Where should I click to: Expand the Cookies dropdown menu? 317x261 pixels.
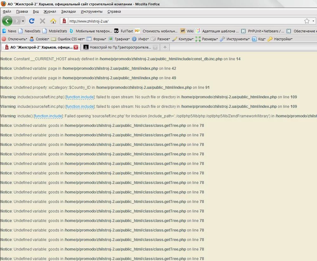click(x=39, y=39)
